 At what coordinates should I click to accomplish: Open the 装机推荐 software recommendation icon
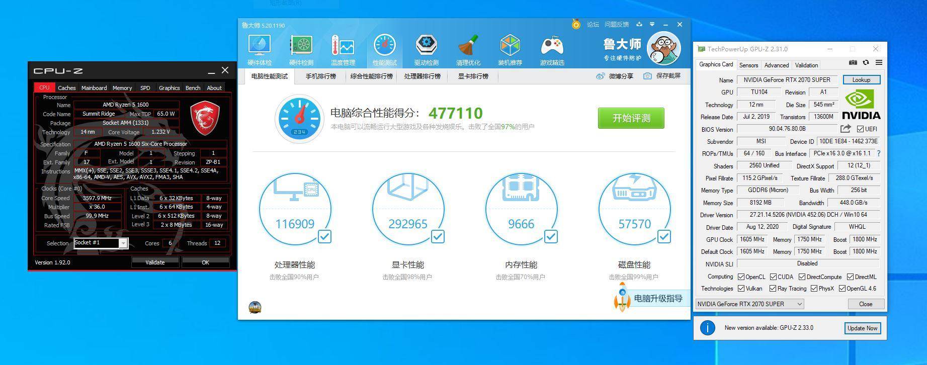tap(510, 50)
